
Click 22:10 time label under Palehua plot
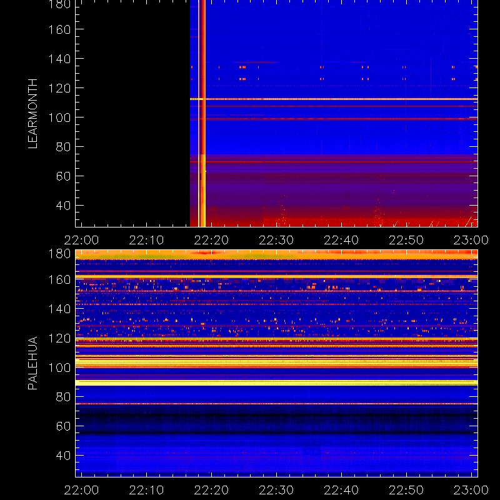pos(147,490)
